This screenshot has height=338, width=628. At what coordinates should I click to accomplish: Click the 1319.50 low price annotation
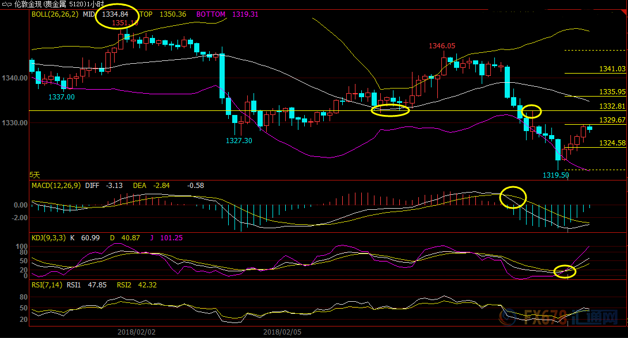point(555,175)
